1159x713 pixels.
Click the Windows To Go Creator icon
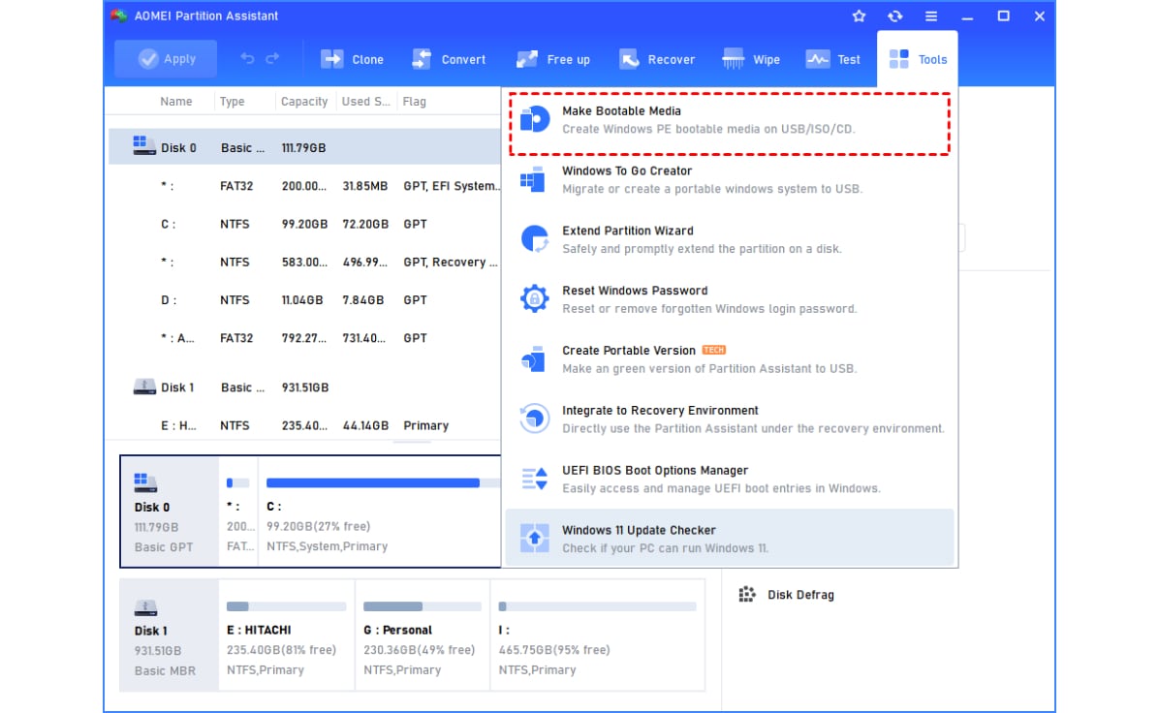tap(533, 179)
